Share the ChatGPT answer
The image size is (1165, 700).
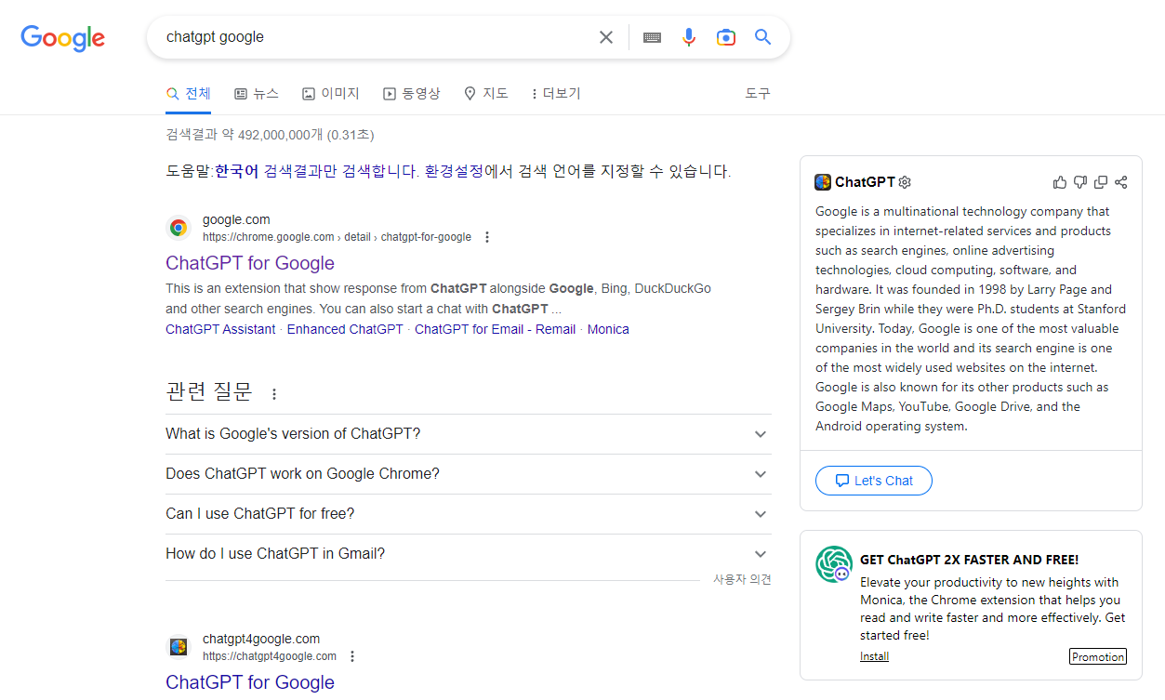click(1121, 182)
